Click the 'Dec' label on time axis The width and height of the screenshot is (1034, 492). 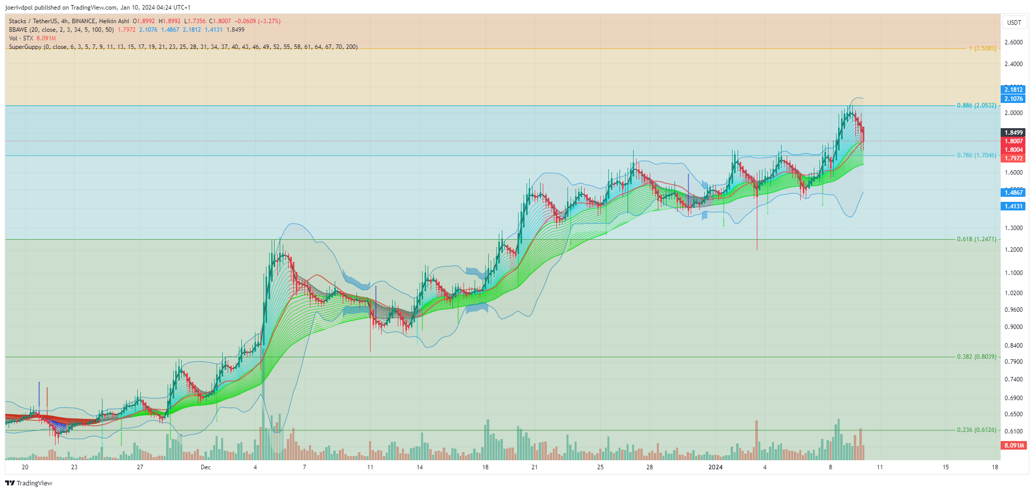pos(205,467)
